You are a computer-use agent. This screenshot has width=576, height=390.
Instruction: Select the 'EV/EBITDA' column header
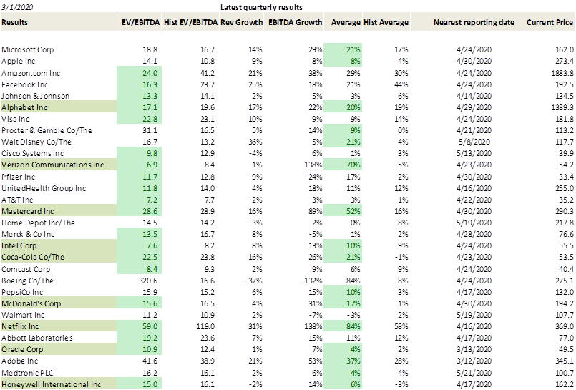pos(140,22)
